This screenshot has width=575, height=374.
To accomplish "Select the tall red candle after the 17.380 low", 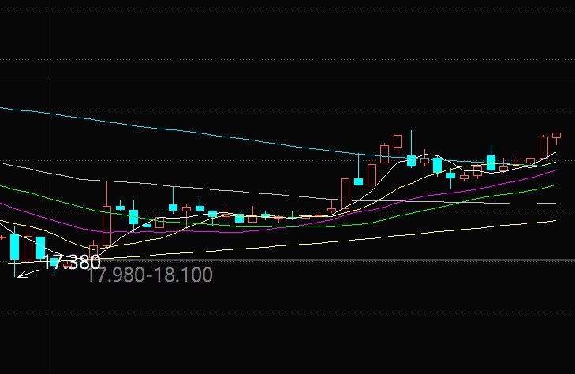I will (x=106, y=226).
